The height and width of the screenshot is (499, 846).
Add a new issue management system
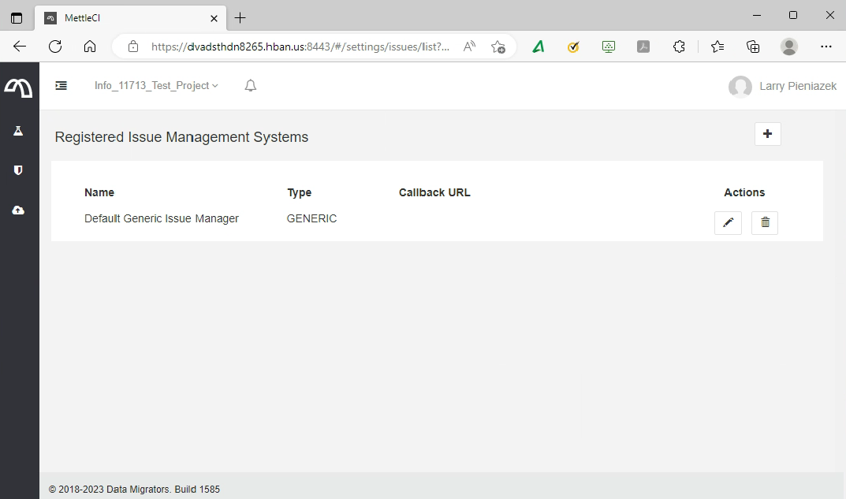[x=767, y=134]
